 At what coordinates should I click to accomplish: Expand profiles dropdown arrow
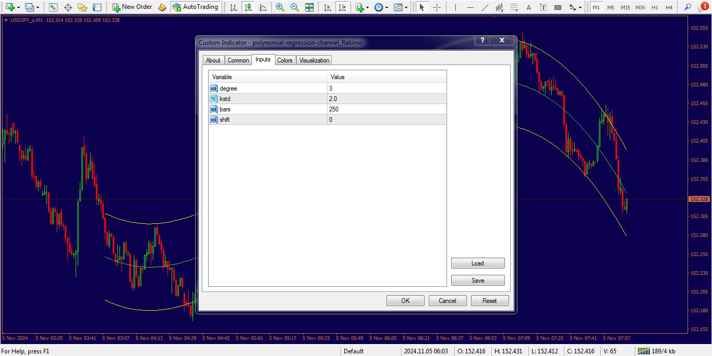(38, 7)
